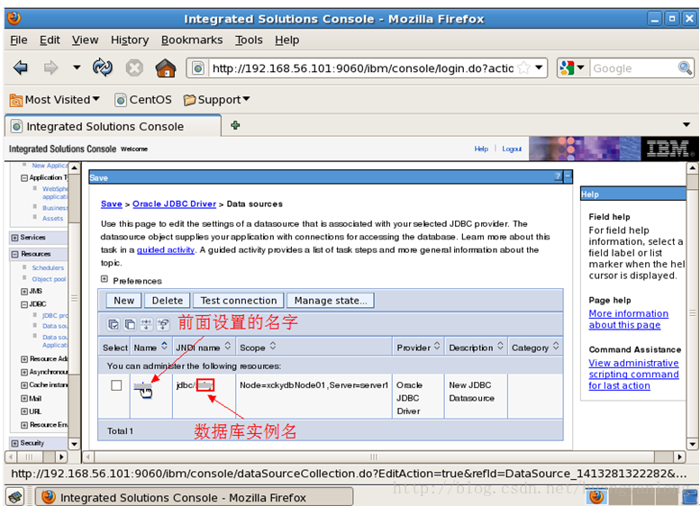
Task: Click the Google search magnifier icon
Action: 685,68
